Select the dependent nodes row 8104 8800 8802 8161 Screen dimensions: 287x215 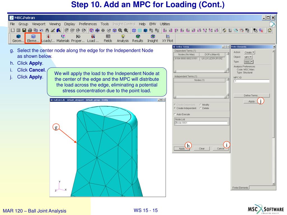click(186, 59)
